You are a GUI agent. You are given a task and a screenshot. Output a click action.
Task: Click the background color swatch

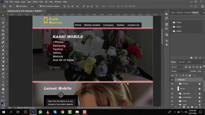pyautogui.click(x=4, y=105)
